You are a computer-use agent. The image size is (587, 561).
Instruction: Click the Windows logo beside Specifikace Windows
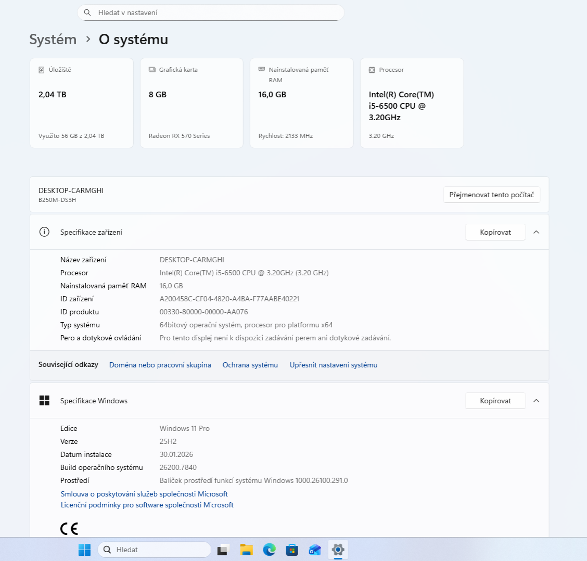(x=44, y=400)
